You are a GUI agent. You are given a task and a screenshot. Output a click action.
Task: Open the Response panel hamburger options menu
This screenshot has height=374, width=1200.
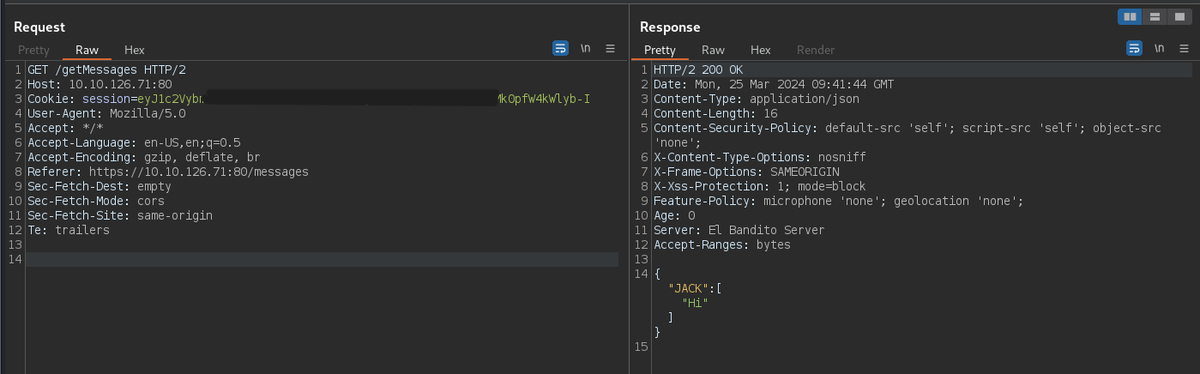(1184, 49)
